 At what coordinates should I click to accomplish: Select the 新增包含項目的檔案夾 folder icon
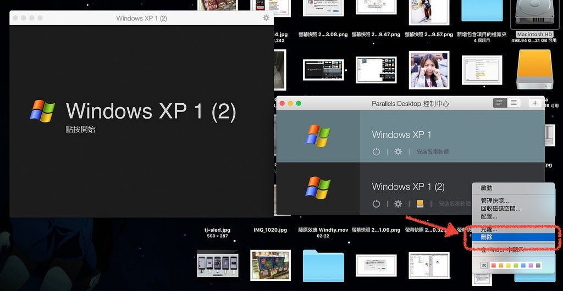482,11
